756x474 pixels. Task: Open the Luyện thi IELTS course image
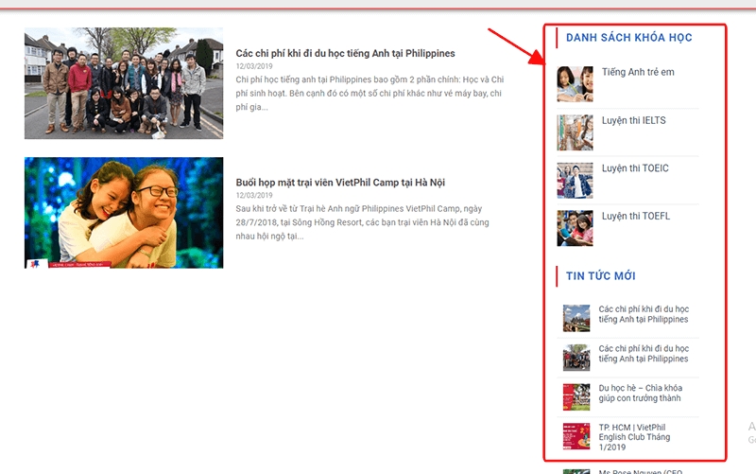575,132
